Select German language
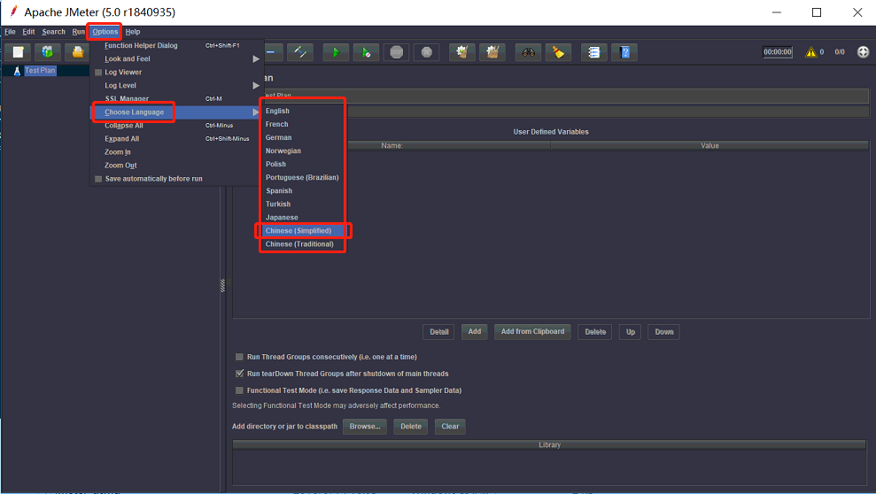The width and height of the screenshot is (876, 494). (302, 138)
